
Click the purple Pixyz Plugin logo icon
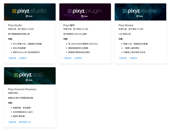pyautogui.click(x=69, y=11)
